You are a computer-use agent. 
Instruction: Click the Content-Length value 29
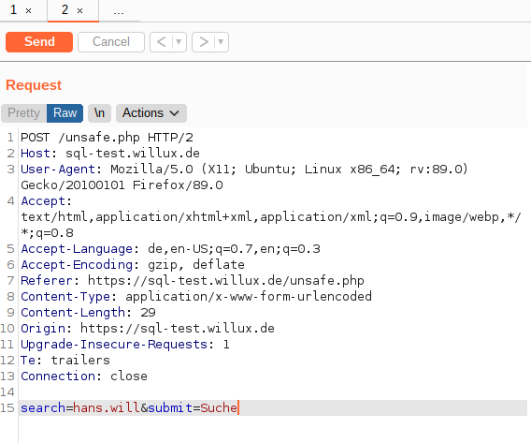[148, 313]
